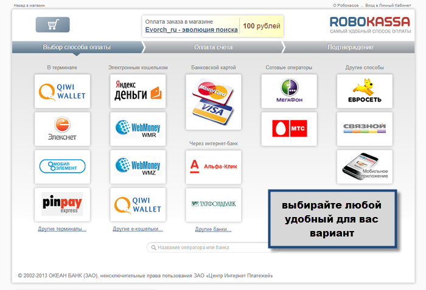The width and height of the screenshot is (426, 290).
Task: Pay via МТС mobile operator
Action: pyautogui.click(x=288, y=129)
